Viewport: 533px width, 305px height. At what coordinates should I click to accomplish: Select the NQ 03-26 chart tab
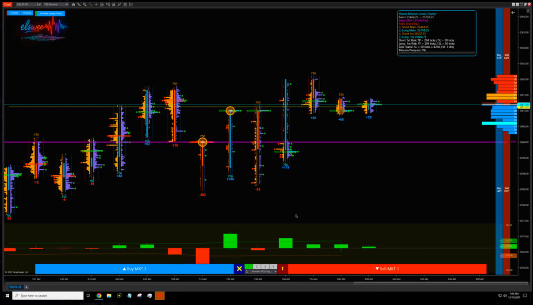[x=15, y=287]
